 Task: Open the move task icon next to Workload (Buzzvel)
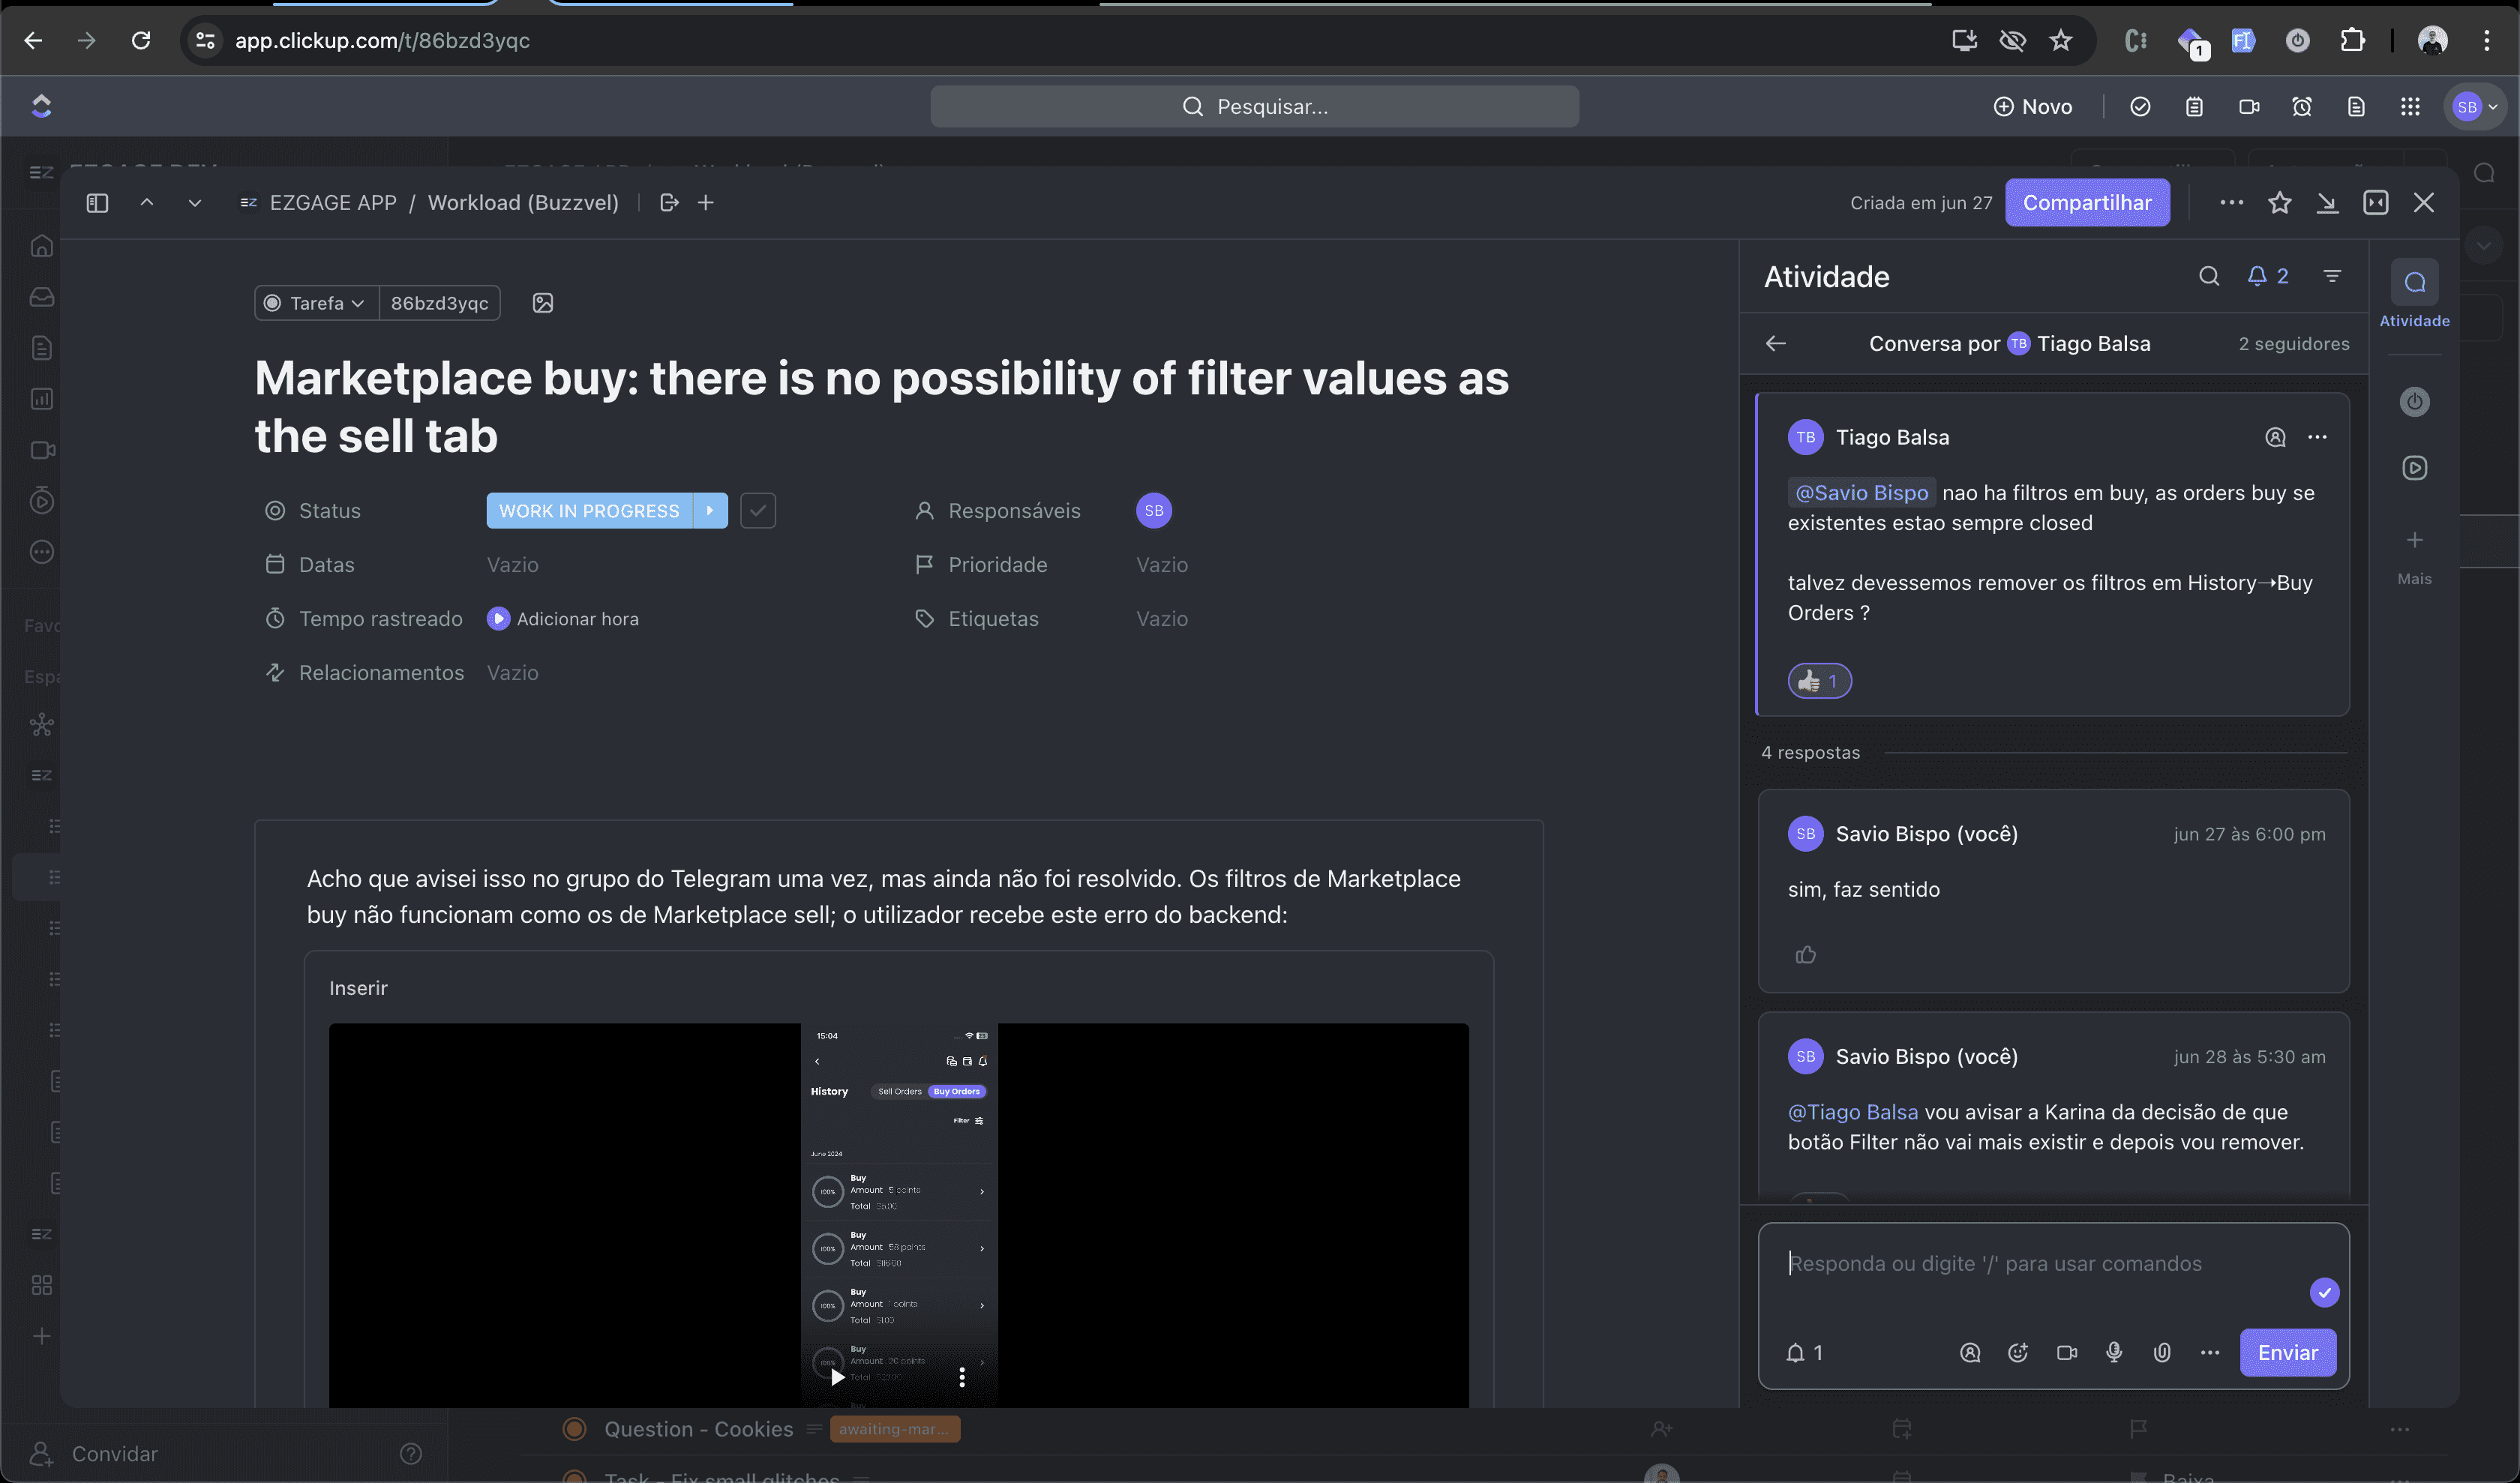(x=670, y=203)
